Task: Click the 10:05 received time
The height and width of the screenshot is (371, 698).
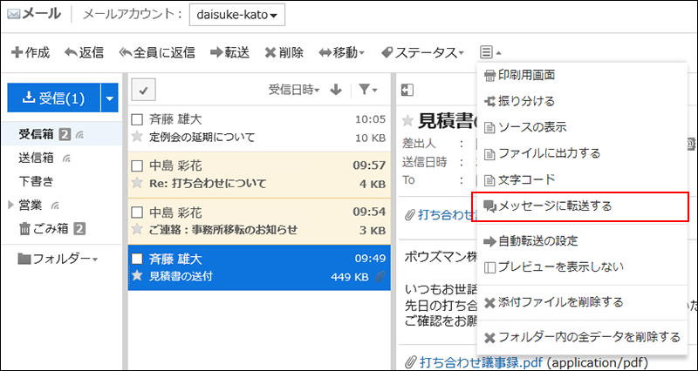Action: [370, 119]
